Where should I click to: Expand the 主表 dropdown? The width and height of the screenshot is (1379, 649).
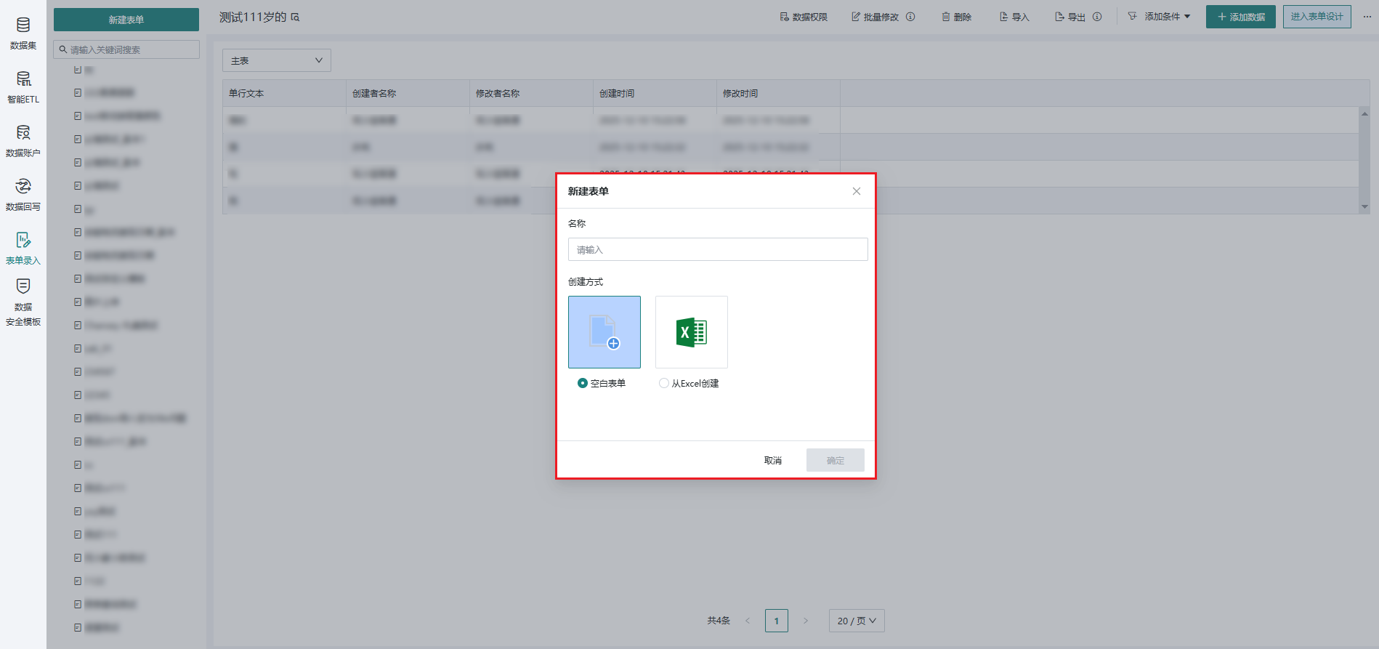point(276,60)
